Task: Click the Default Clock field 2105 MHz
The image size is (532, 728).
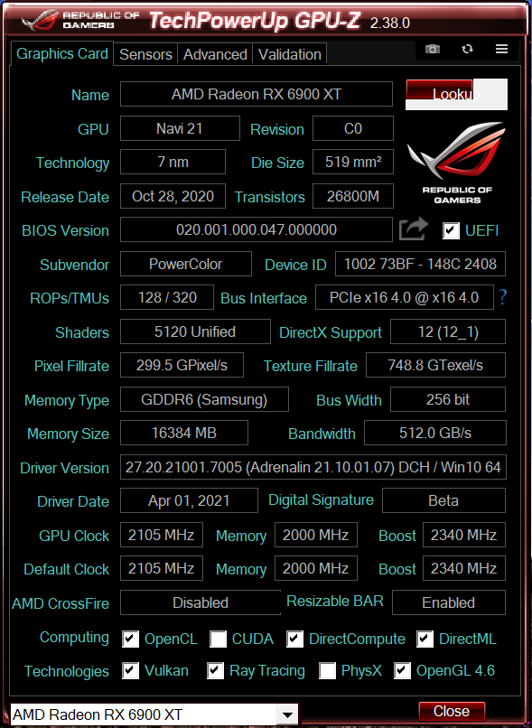Action: (162, 568)
